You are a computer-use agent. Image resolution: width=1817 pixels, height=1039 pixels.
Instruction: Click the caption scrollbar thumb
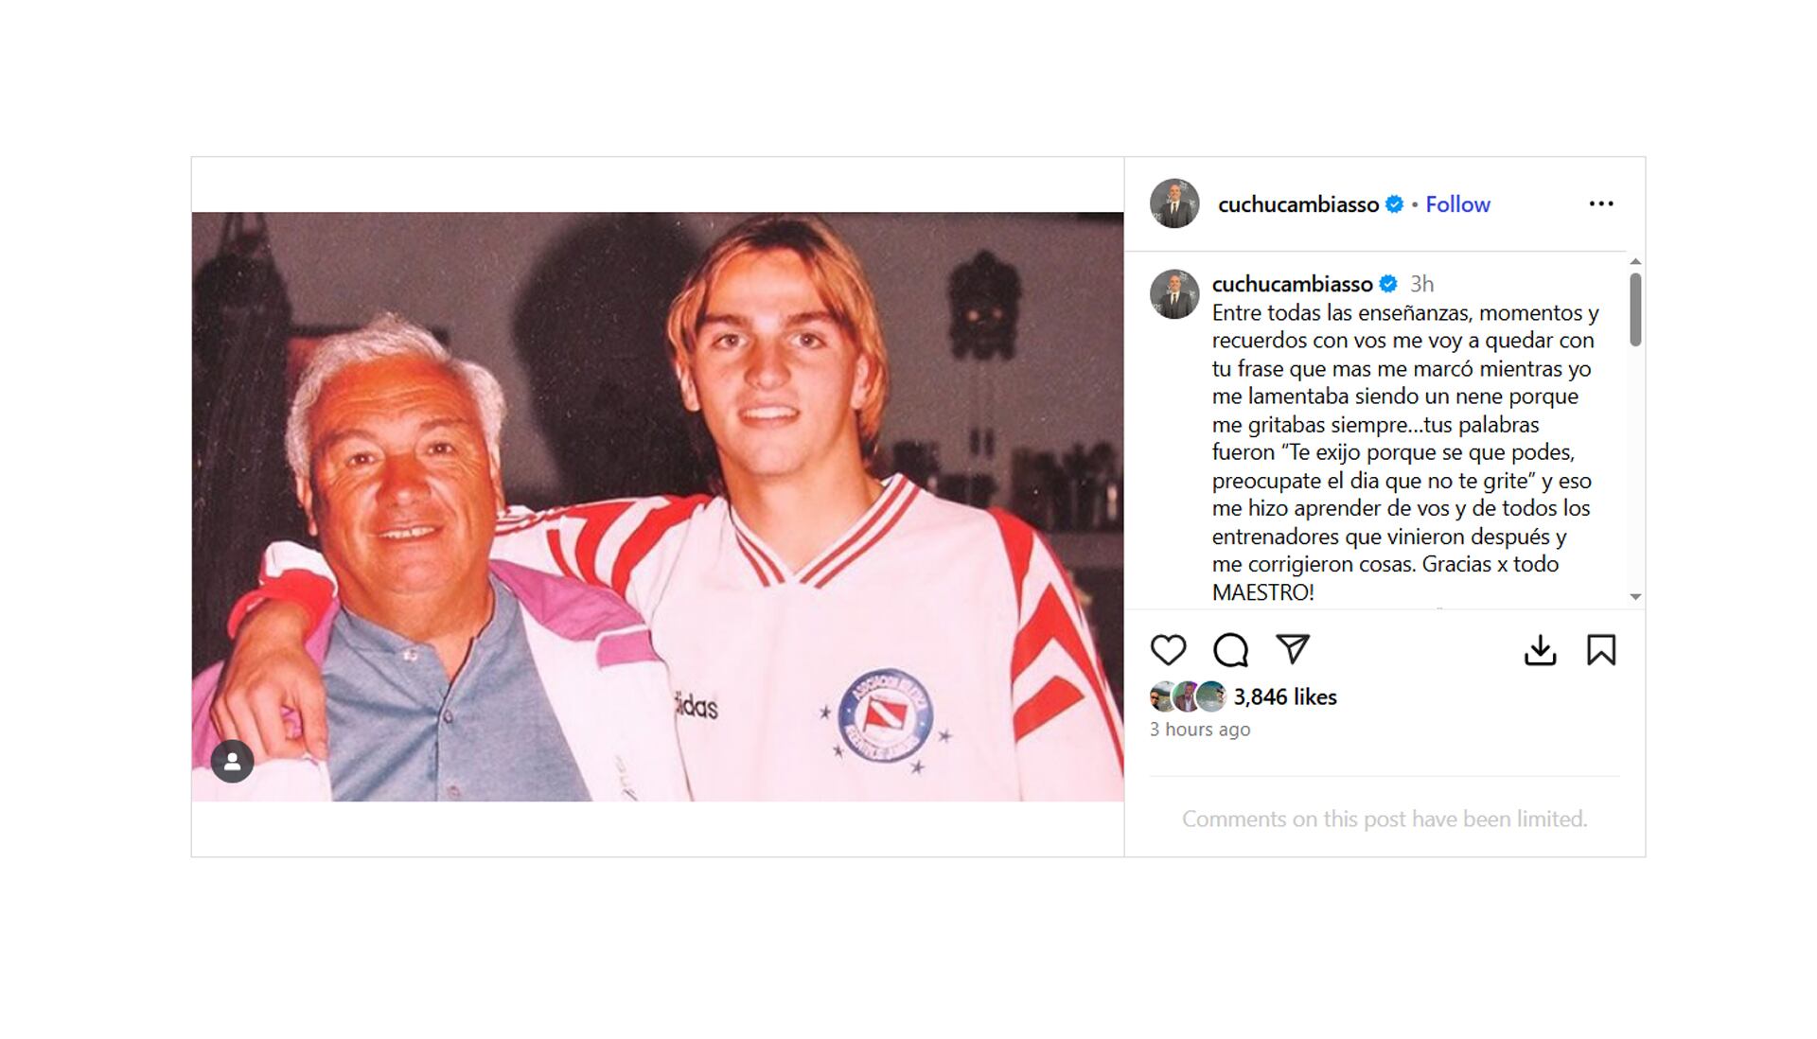pos(1635,309)
